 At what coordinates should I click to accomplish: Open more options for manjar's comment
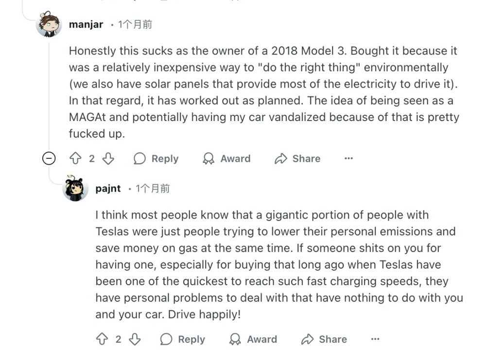[x=348, y=158]
